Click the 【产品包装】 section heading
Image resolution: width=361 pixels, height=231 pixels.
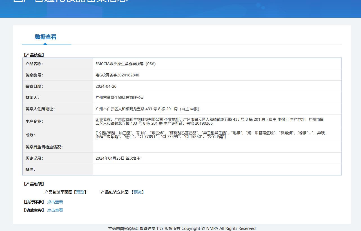coord(34,184)
